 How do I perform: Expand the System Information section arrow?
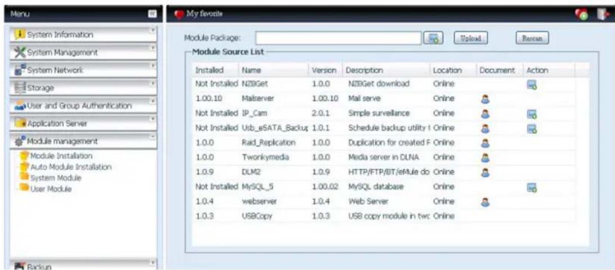(154, 30)
